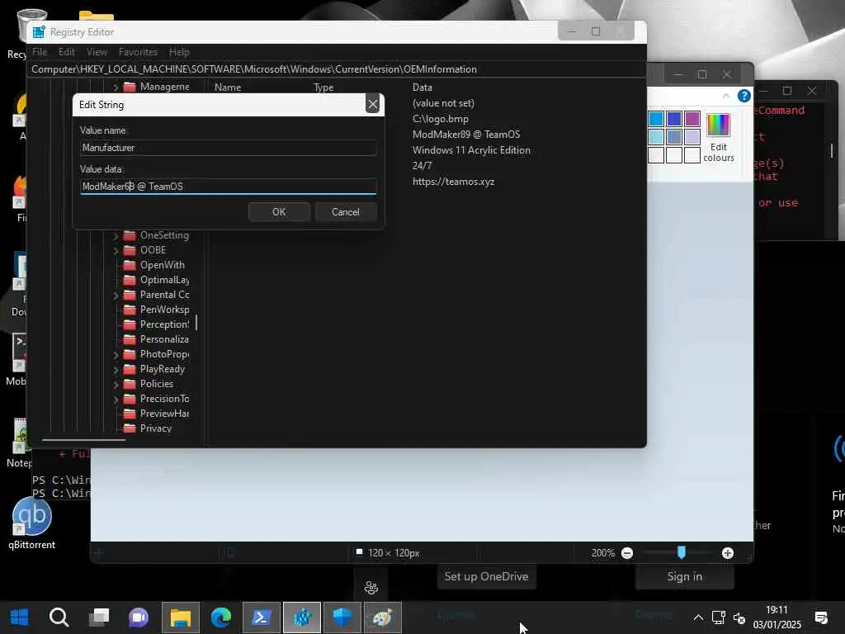The image size is (845, 634).
Task: Expand the Parental Cc tree folder
Action: [116, 295]
